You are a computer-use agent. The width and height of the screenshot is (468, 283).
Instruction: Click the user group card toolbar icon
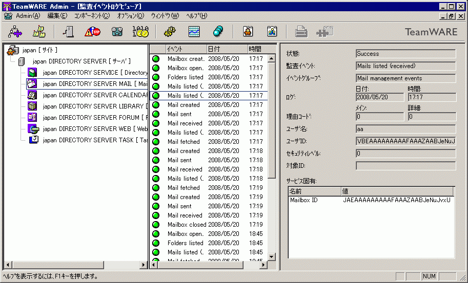pyautogui.click(x=272, y=32)
